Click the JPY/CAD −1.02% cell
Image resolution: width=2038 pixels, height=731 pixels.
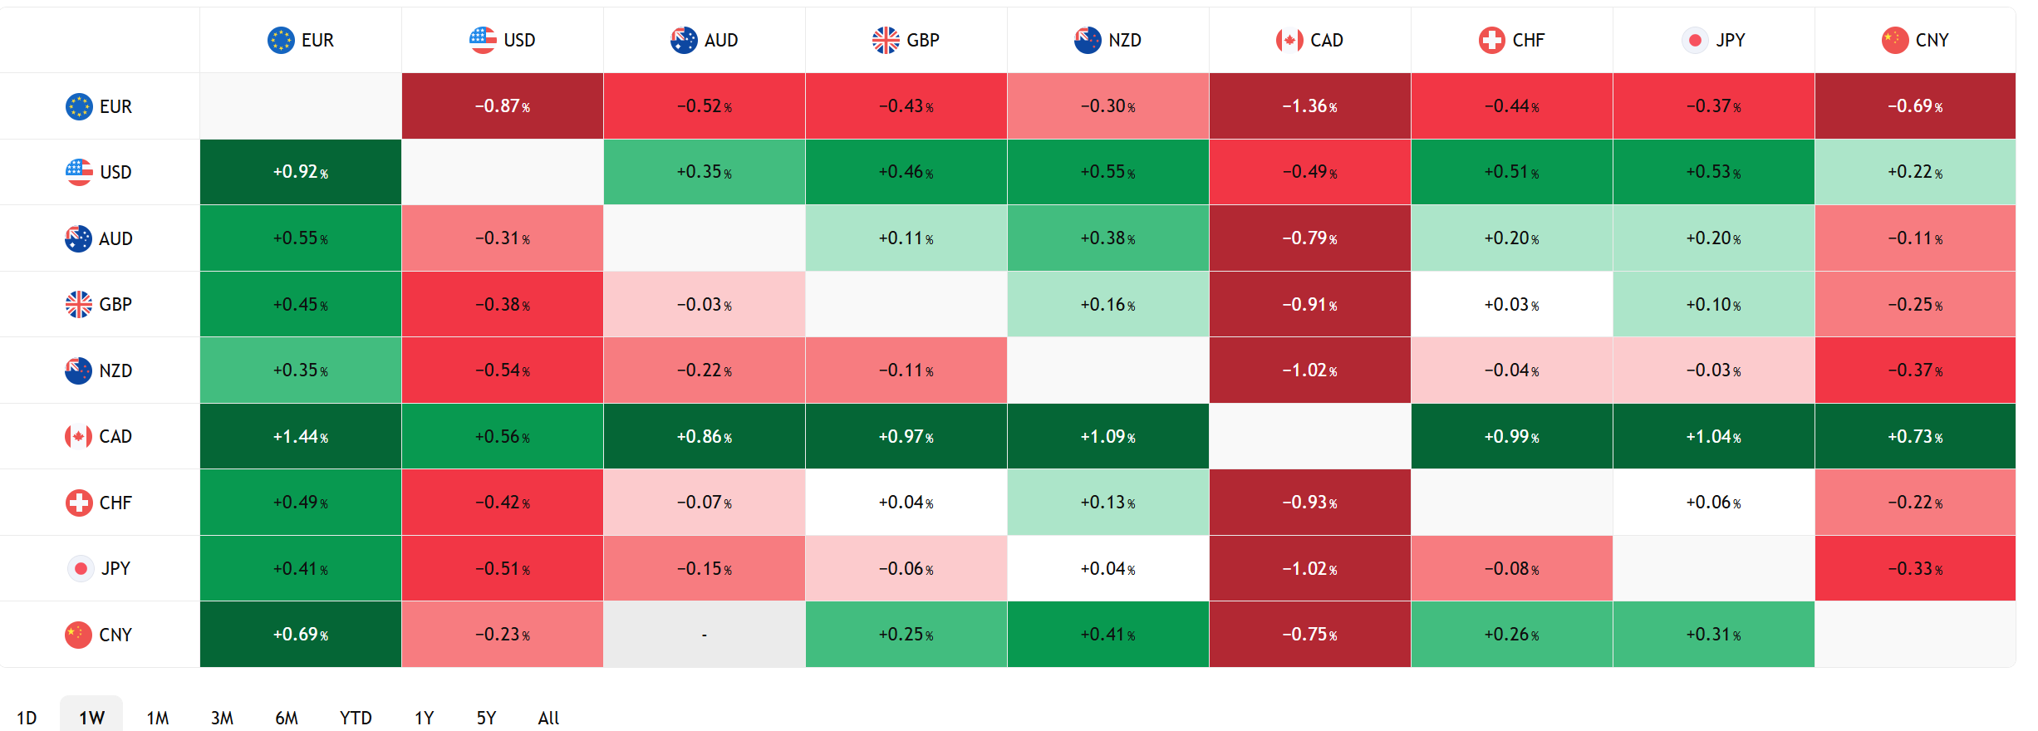click(1309, 569)
